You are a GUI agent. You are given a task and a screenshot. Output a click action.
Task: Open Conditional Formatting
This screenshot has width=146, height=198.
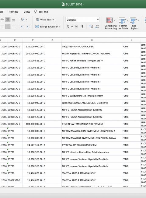click(x=111, y=24)
